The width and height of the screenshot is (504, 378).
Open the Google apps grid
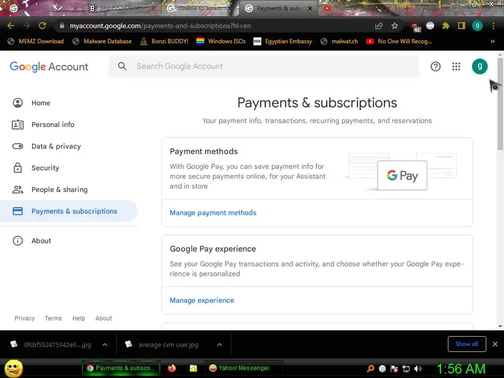click(456, 66)
